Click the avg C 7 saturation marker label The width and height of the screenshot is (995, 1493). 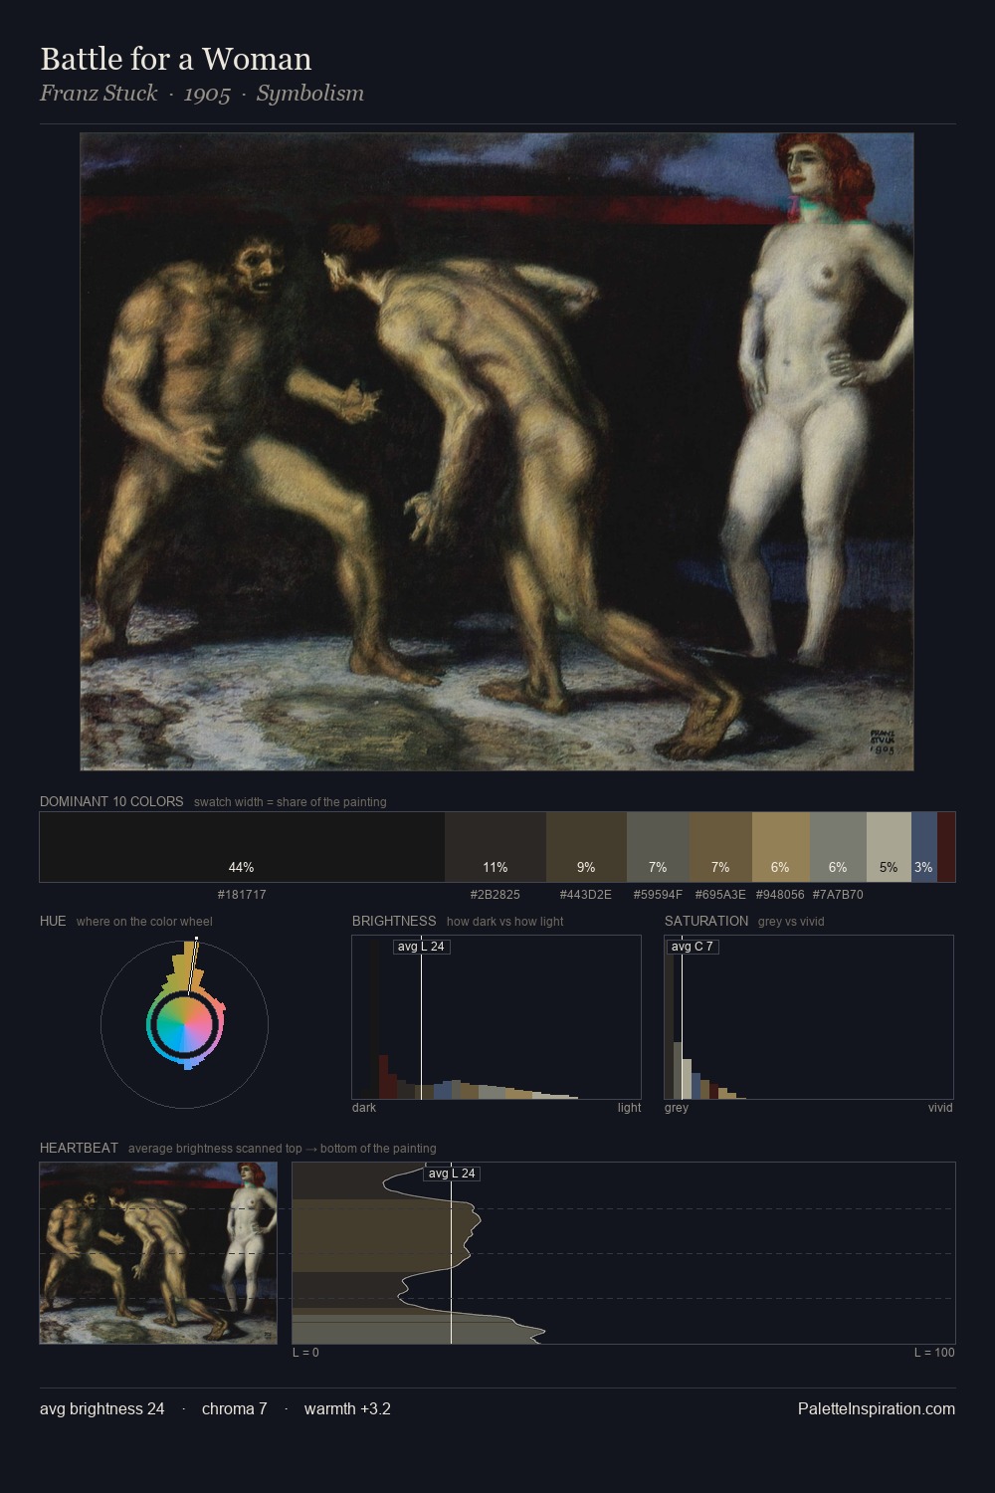[693, 947]
